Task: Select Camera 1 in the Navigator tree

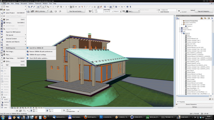Action: click(x=190, y=26)
